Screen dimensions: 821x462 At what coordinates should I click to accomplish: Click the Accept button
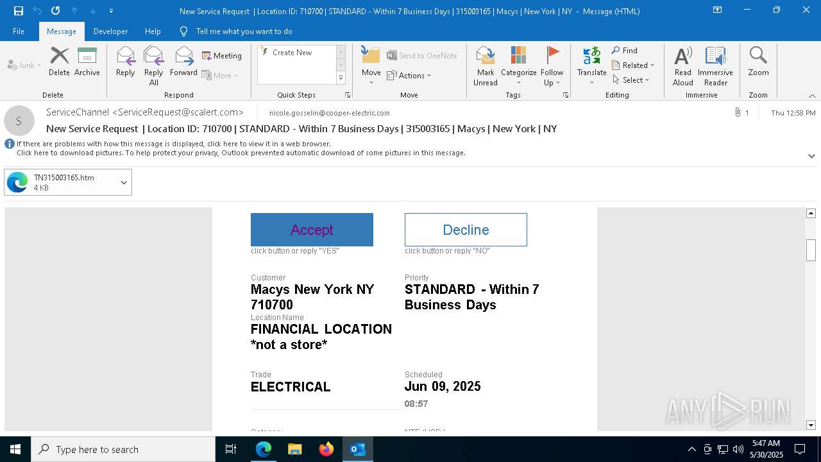coord(312,230)
